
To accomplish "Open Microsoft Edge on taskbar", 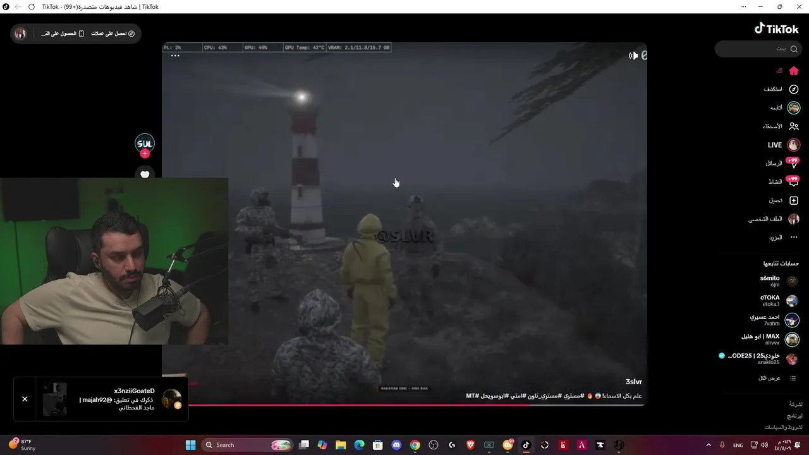I will point(359,445).
